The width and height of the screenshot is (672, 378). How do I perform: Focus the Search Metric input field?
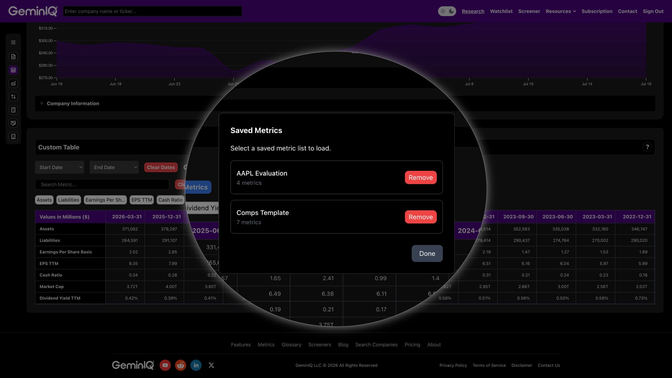tap(102, 184)
